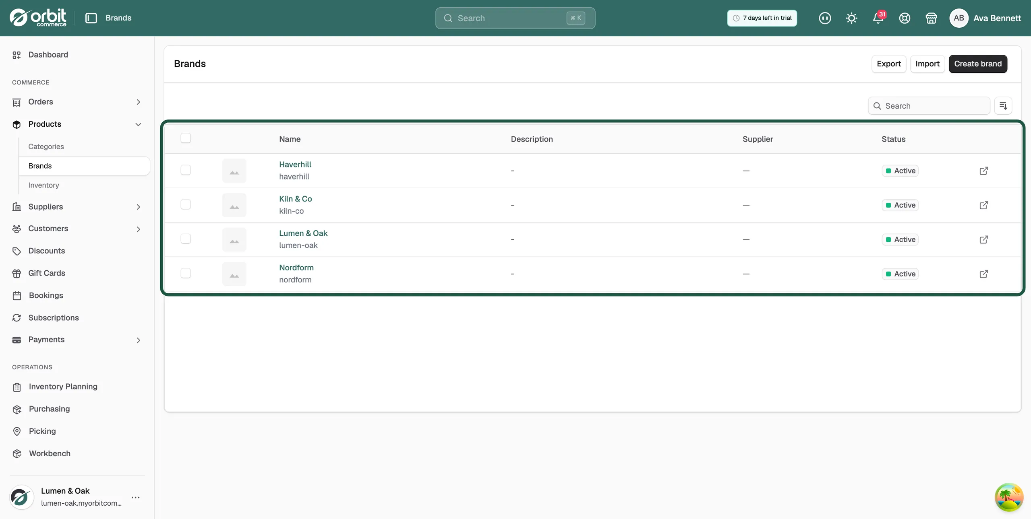Click the palm tree widget icon

[x=1009, y=497]
